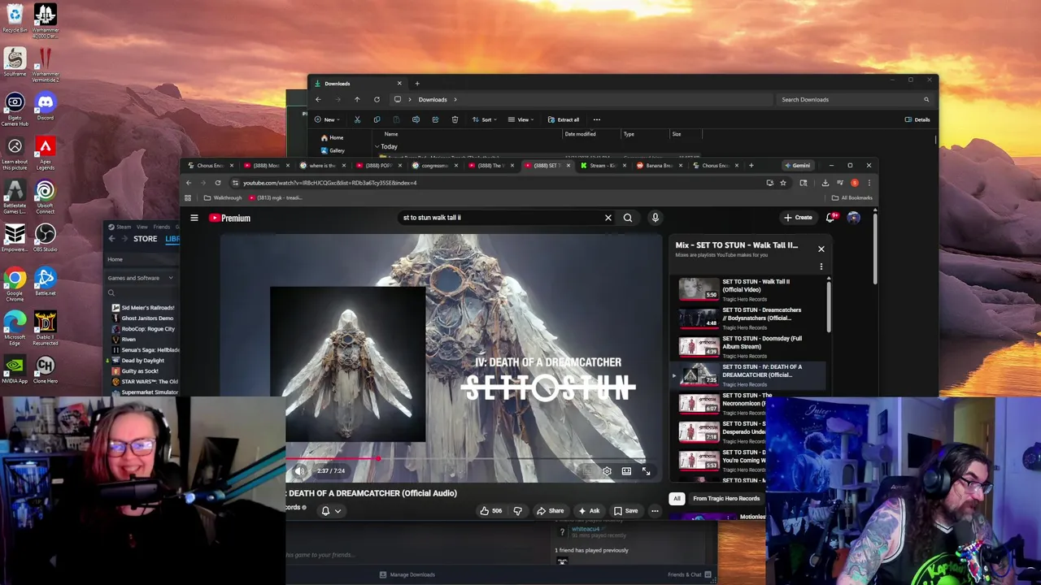Viewport: 1041px width, 585px height.
Task: Open New dropdown in Downloads window
Action: pyautogui.click(x=329, y=119)
